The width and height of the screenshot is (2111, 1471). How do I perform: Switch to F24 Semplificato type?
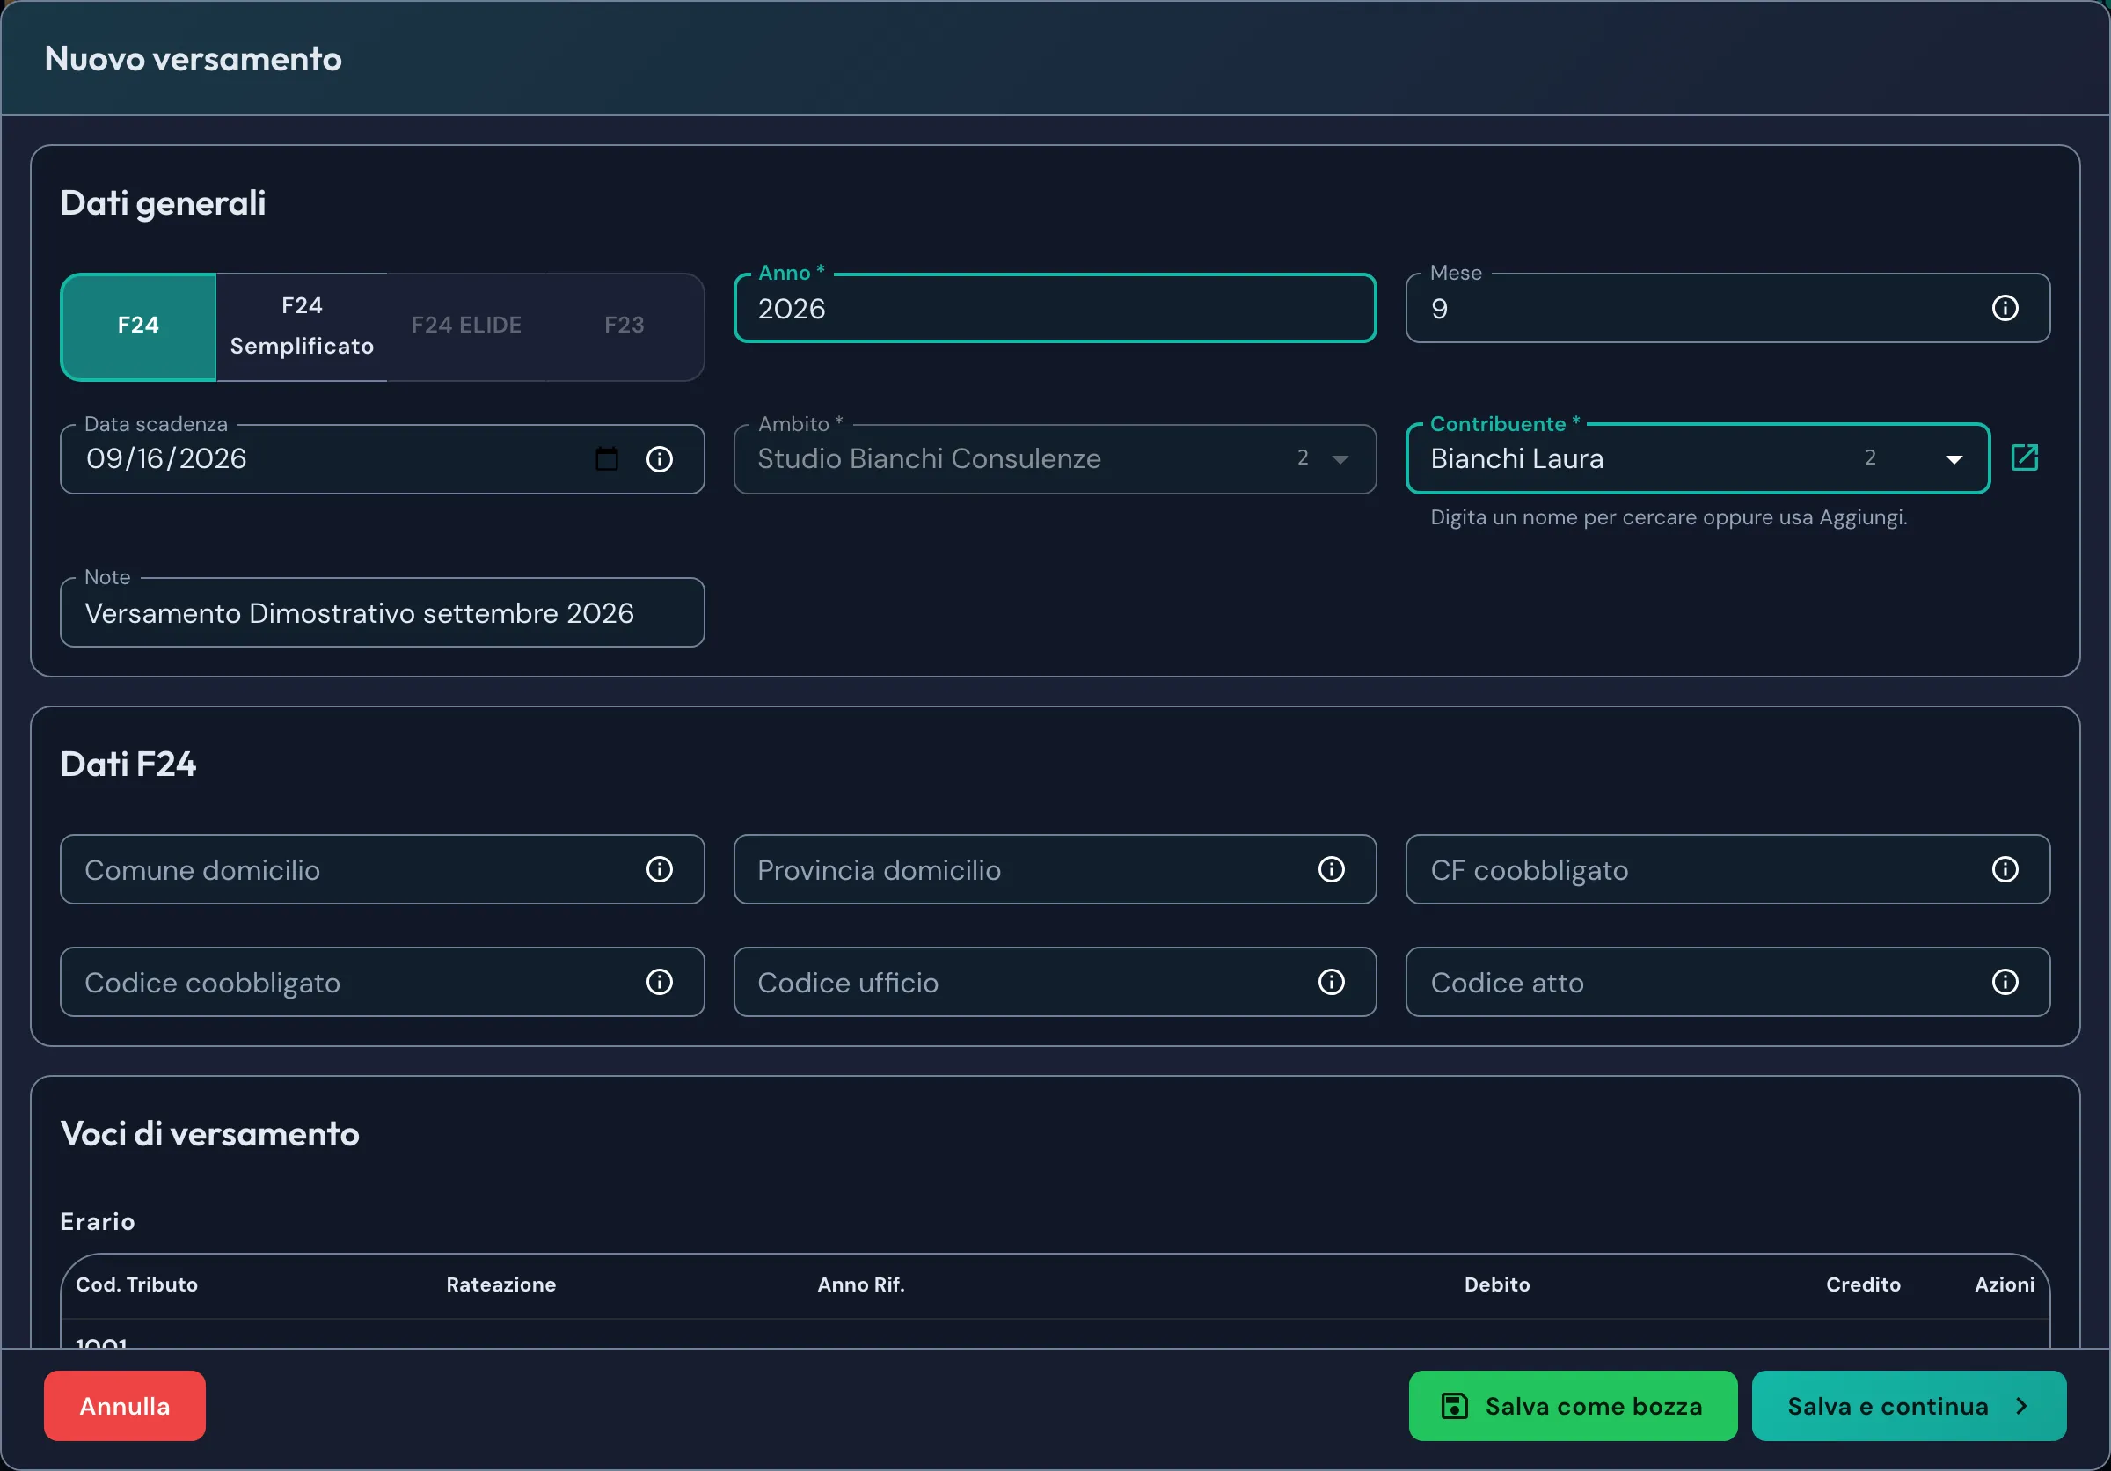tap(302, 326)
